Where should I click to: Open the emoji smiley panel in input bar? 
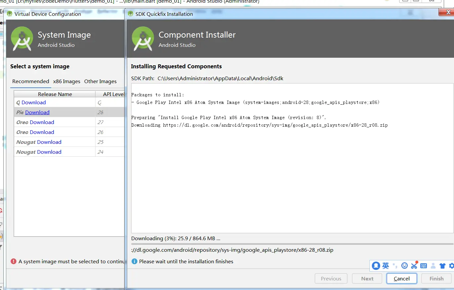pyautogui.click(x=404, y=266)
